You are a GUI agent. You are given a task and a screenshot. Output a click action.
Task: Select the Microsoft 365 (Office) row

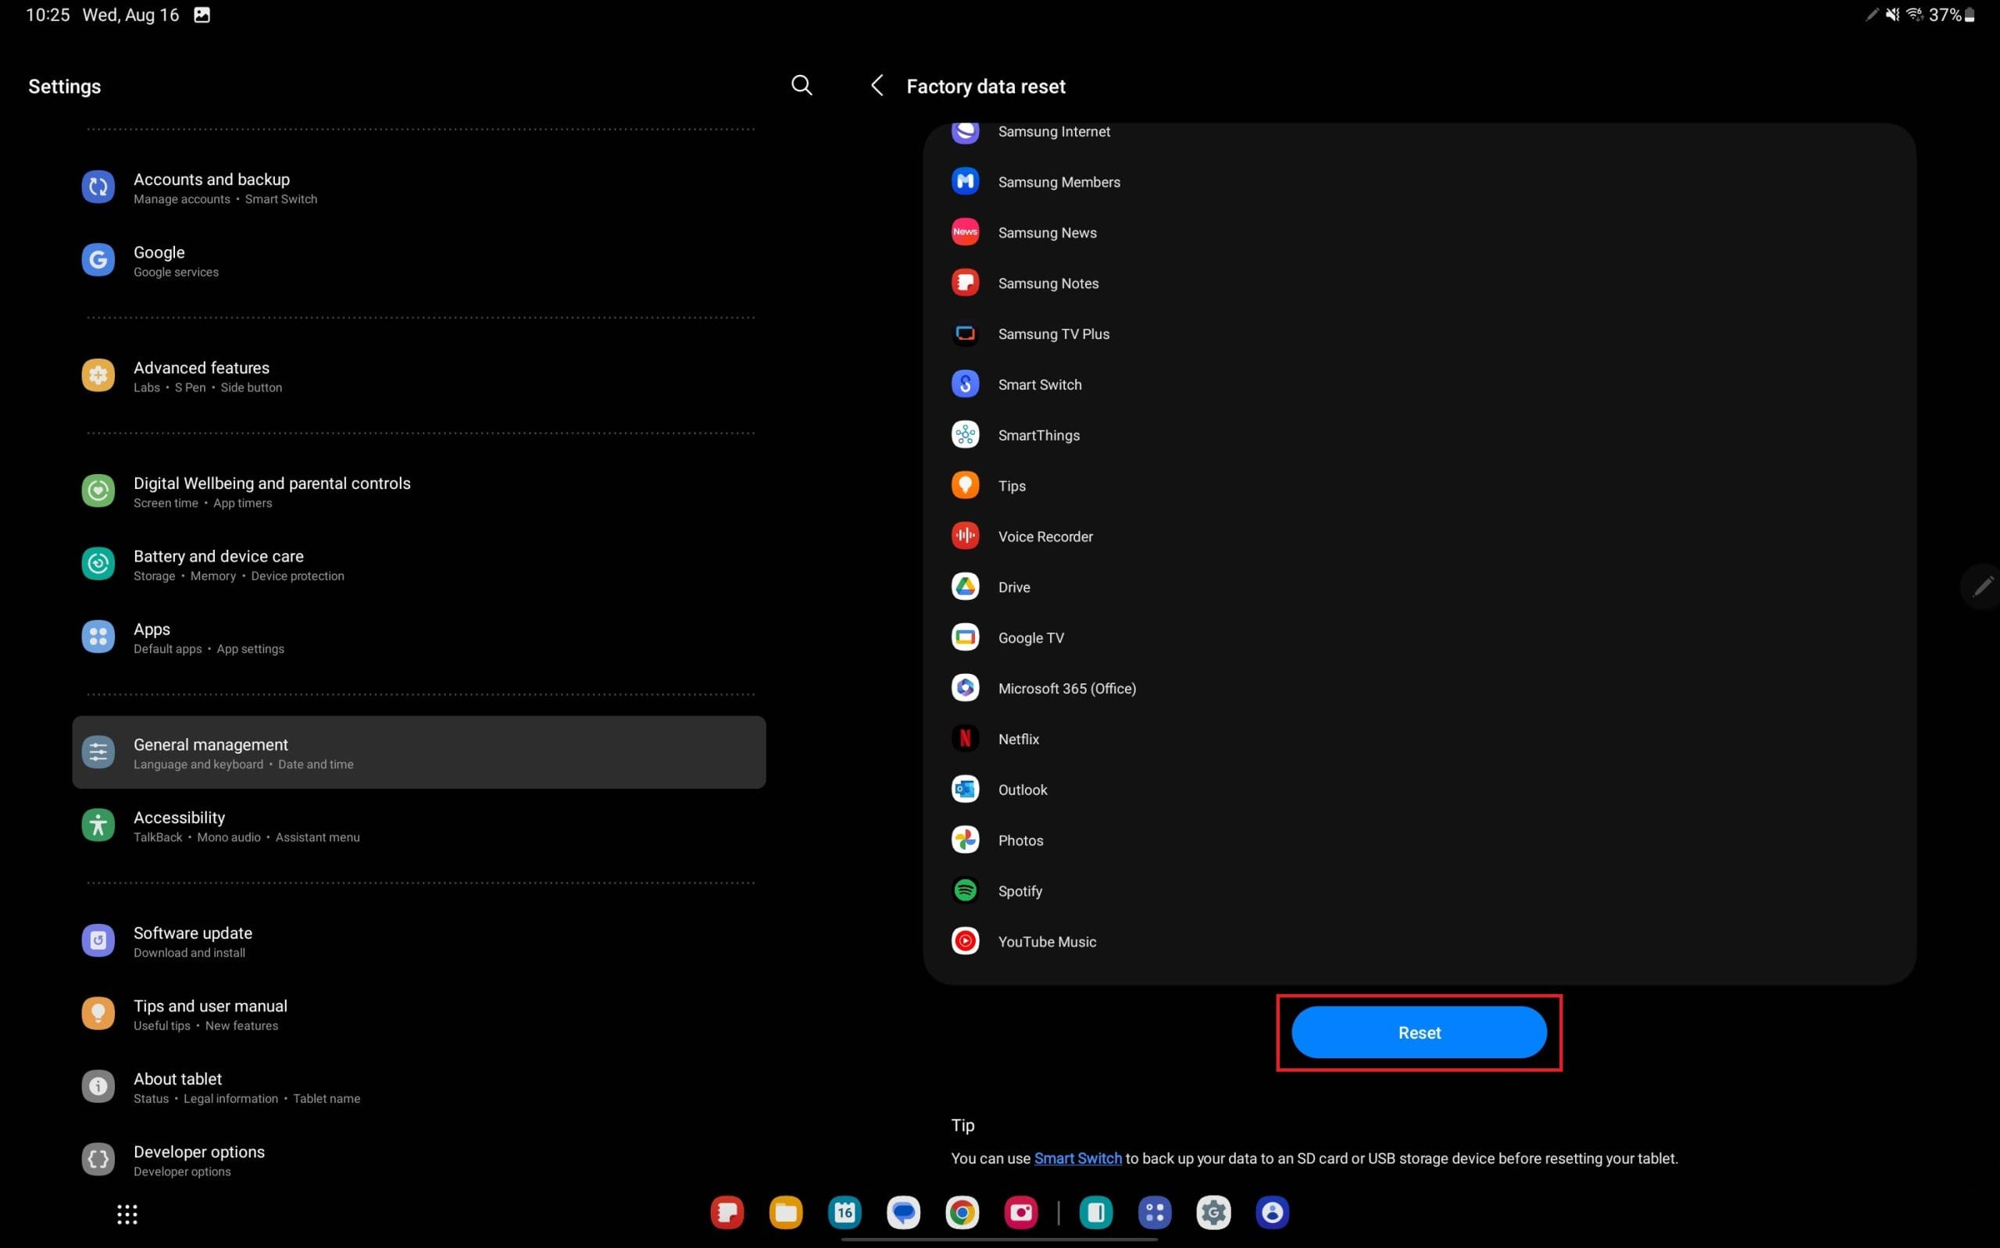coord(1419,688)
